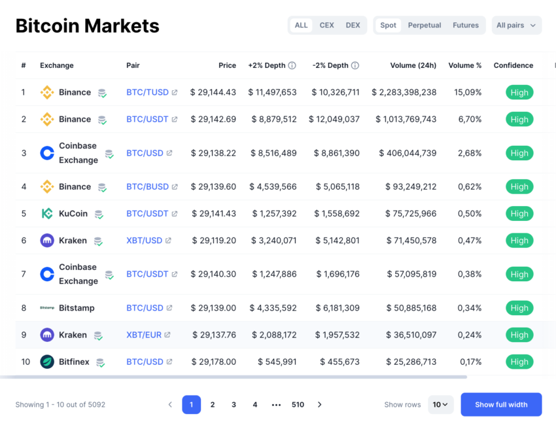
Task: Click the external link icon beside BTC/BUSD
Action: pos(175,187)
